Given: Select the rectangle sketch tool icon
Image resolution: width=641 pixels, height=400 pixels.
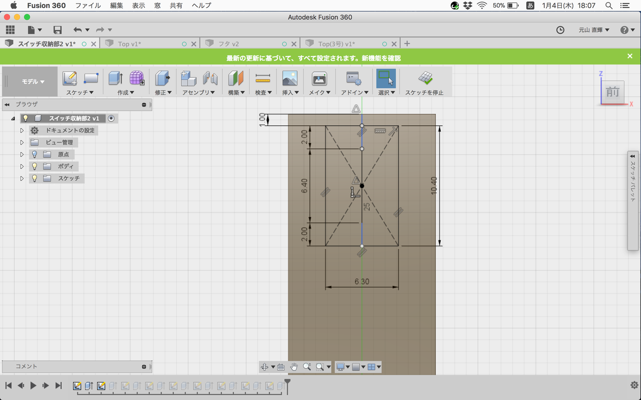Looking at the screenshot, I should tap(91, 78).
